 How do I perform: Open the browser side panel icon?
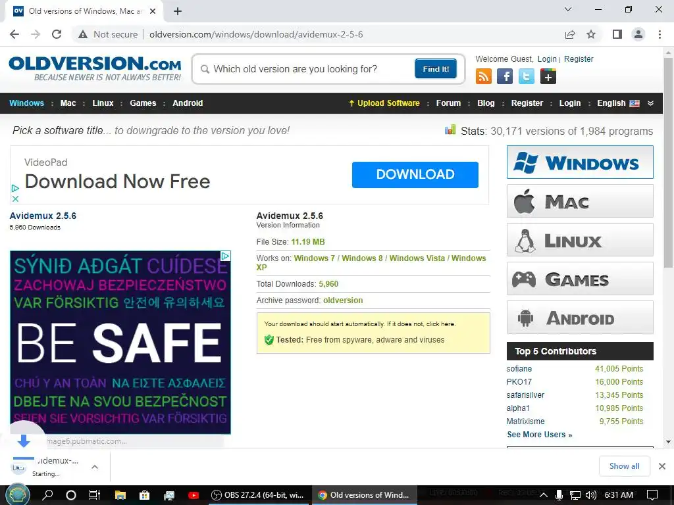tap(617, 34)
